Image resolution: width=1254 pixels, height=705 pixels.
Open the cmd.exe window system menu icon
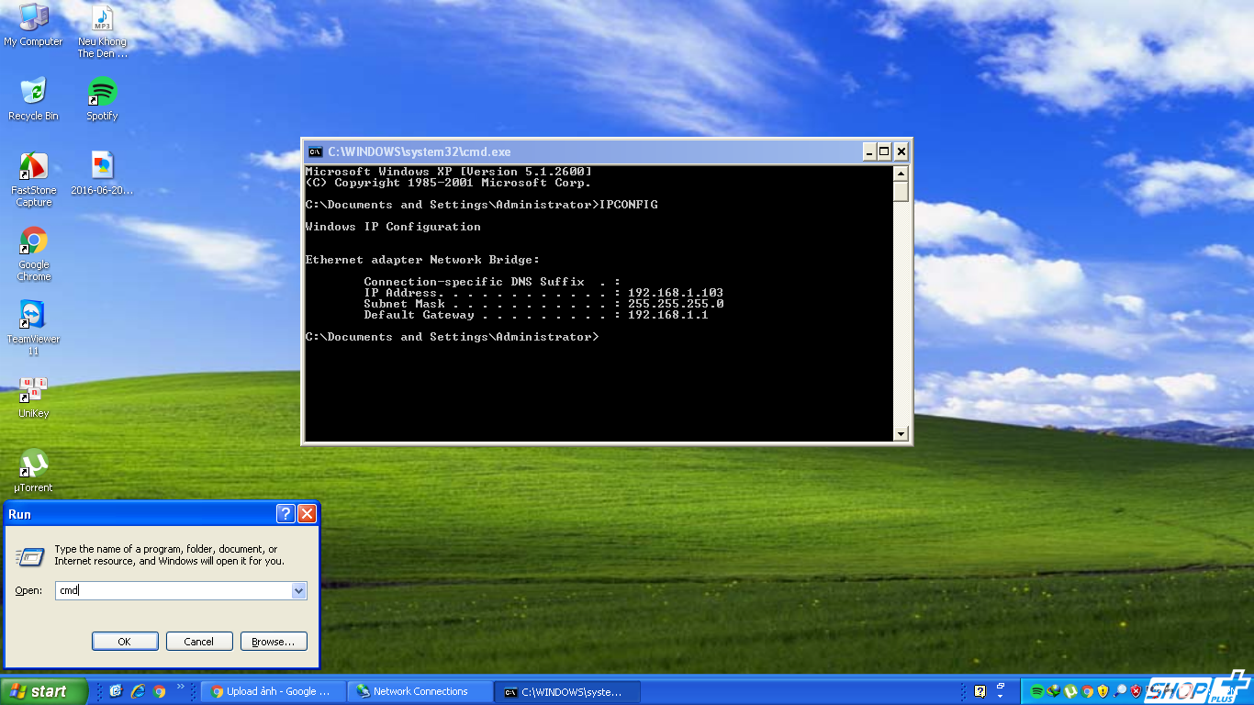pyautogui.click(x=315, y=152)
